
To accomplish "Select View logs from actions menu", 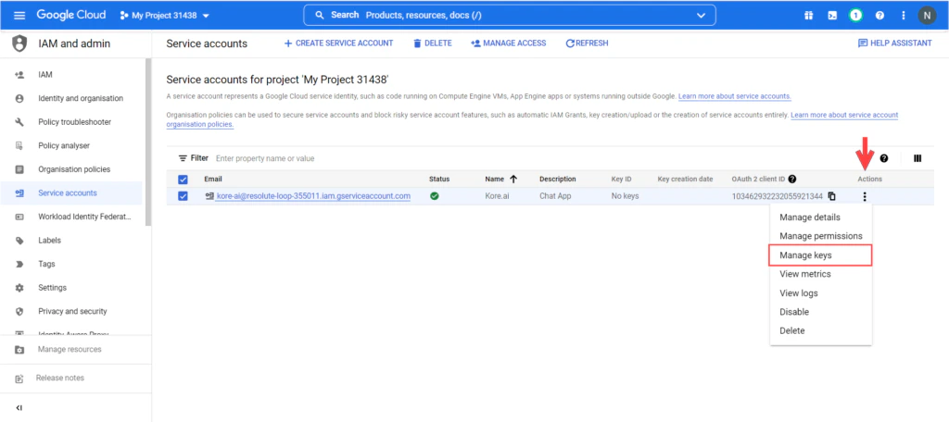I will (821, 293).
